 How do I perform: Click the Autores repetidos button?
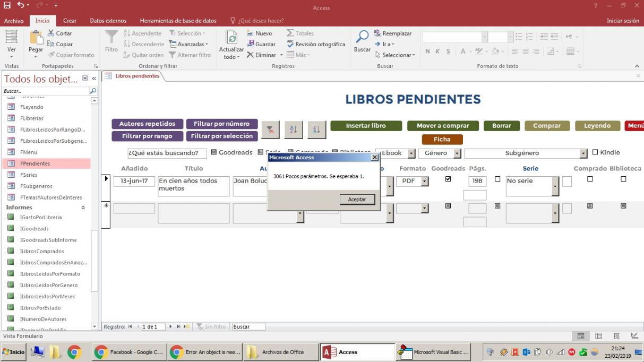(x=147, y=124)
